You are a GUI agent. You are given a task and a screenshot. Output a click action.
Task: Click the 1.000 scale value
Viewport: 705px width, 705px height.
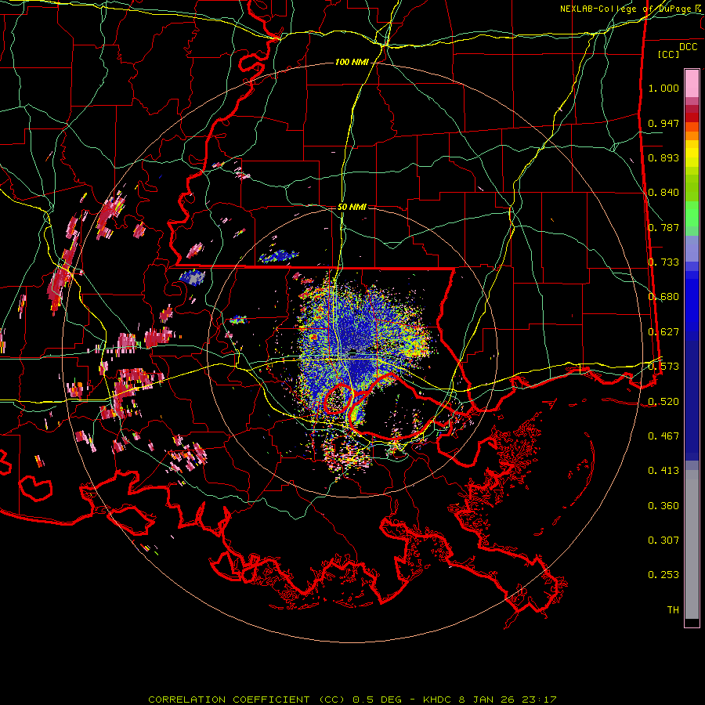(663, 88)
